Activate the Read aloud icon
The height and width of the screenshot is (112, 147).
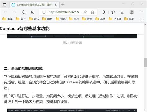pos(85,12)
